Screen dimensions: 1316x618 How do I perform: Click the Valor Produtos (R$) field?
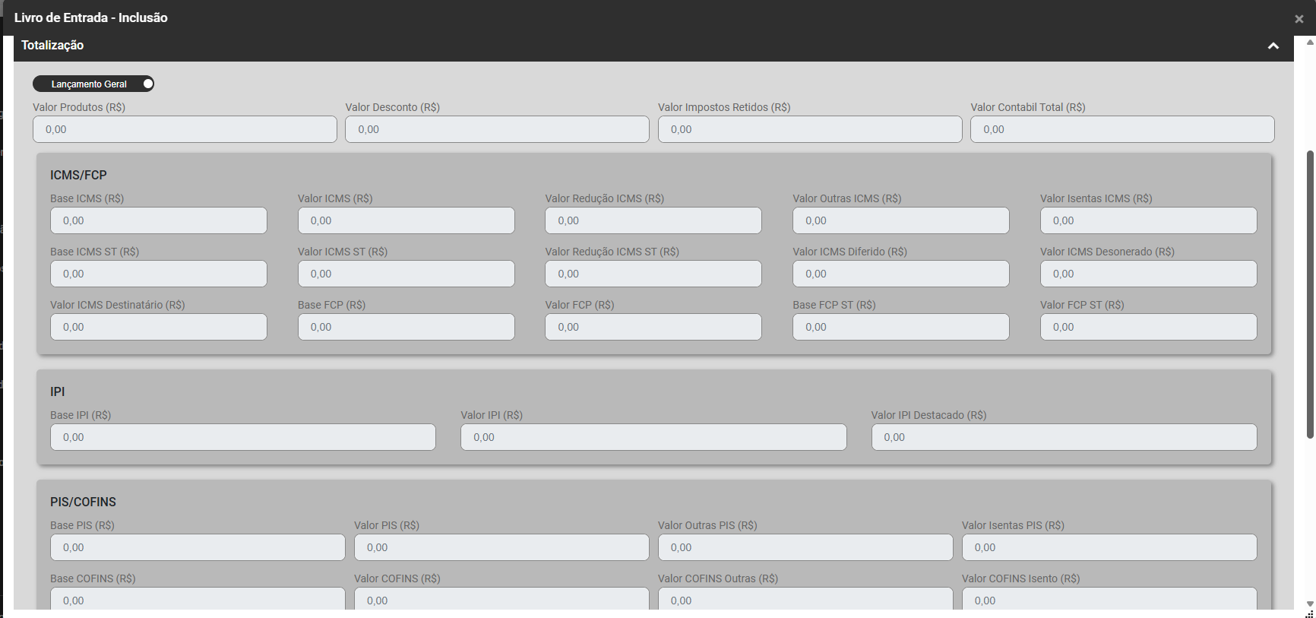[x=185, y=129]
